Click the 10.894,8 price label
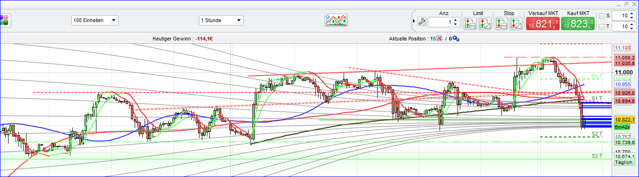This screenshot has height=177, width=639. click(624, 101)
